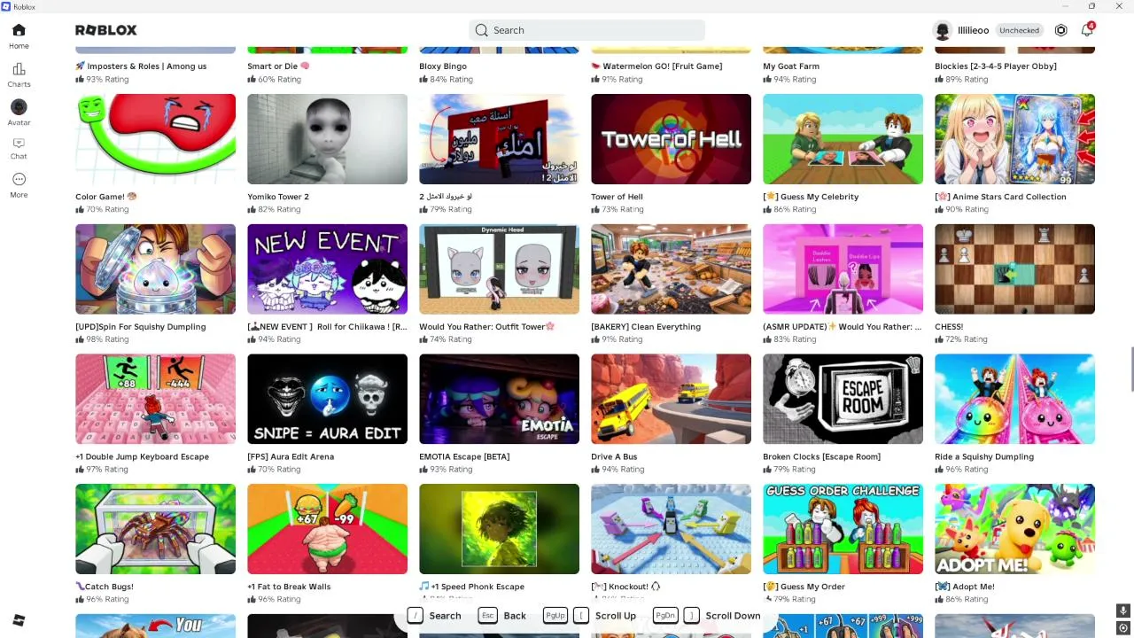Image resolution: width=1134 pixels, height=638 pixels.
Task: Click 'Blockies [2-3-4-5 Player Obby]' title
Action: (x=997, y=66)
